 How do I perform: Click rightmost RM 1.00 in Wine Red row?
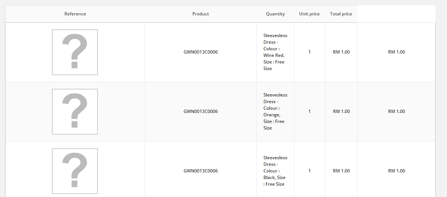pyautogui.click(x=396, y=52)
